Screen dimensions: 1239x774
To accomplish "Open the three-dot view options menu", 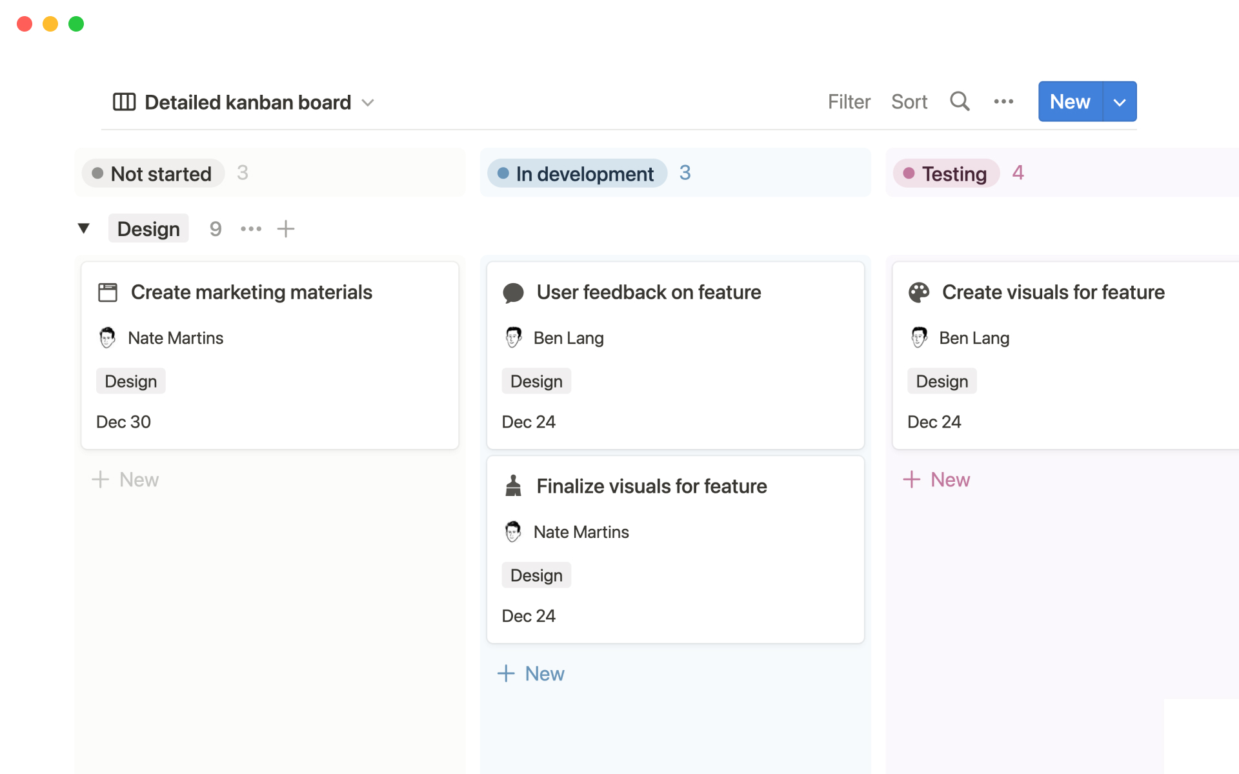I will click(x=1003, y=101).
